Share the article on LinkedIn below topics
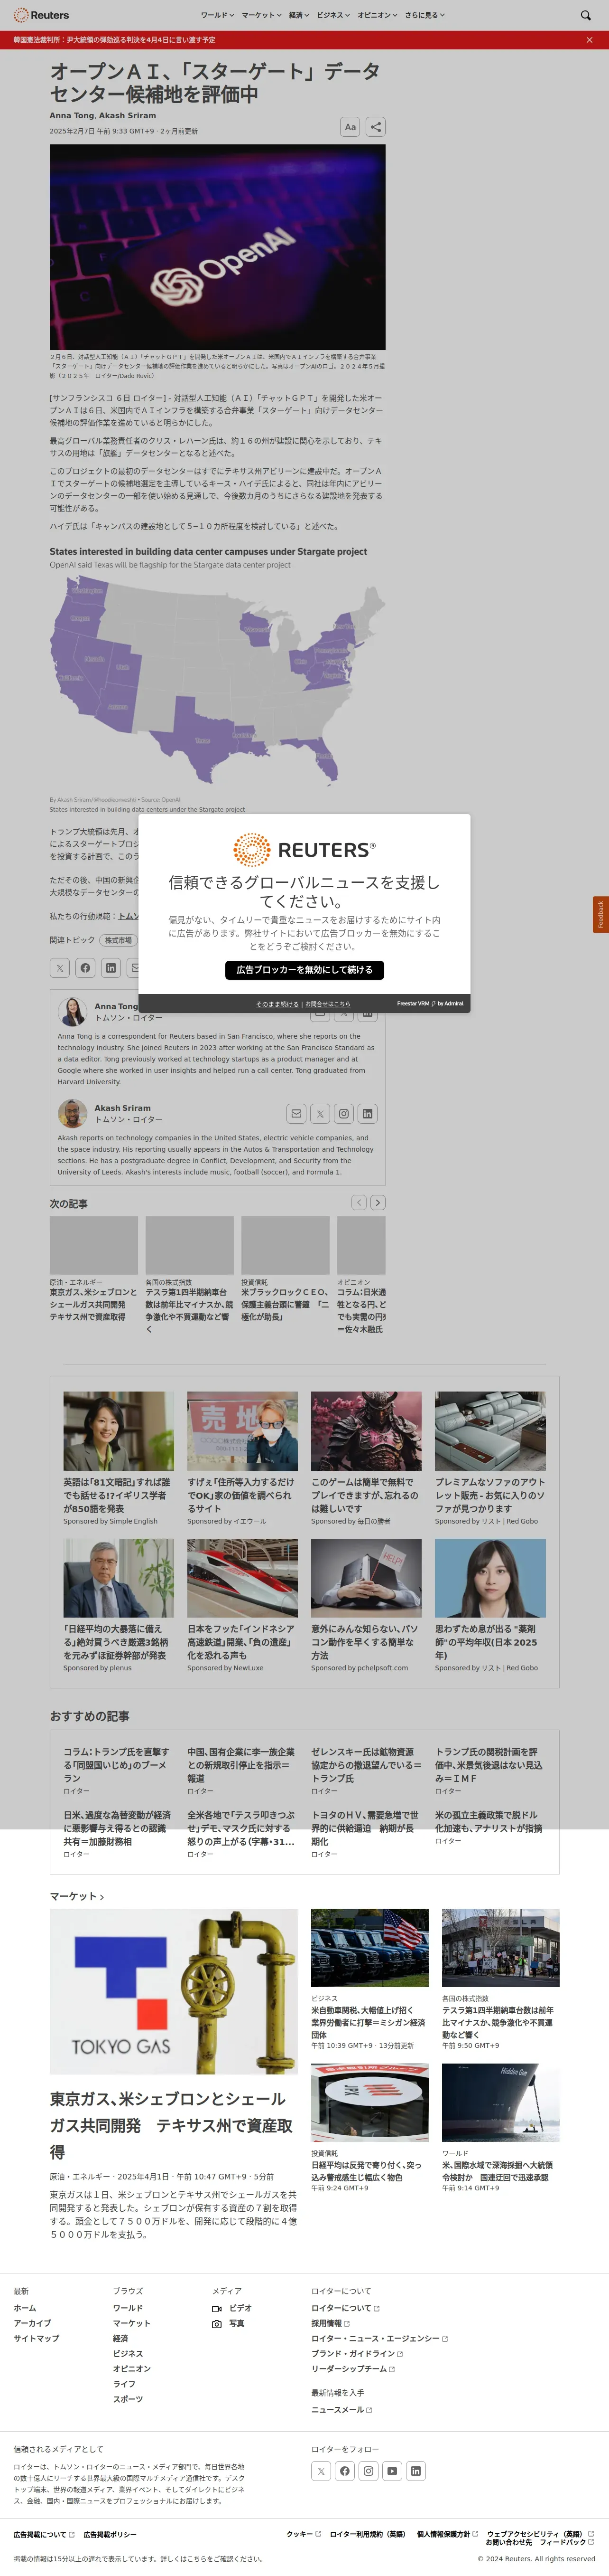Screen dimensions: 609x2576 coord(111,967)
